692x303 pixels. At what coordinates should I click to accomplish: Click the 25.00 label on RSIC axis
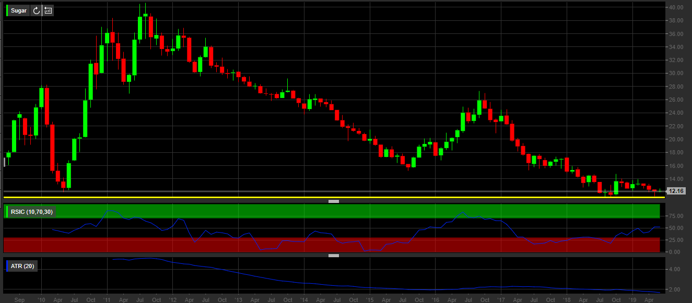(676, 240)
